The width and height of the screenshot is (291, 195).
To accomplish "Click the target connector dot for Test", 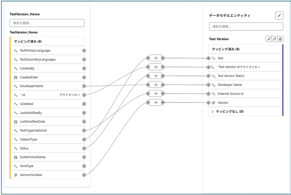I will tap(209, 58).
